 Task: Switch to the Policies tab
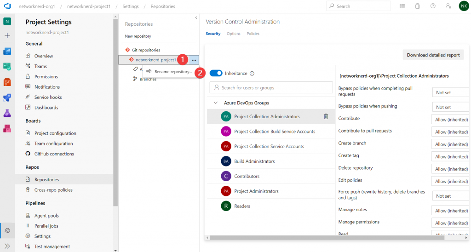click(x=253, y=34)
